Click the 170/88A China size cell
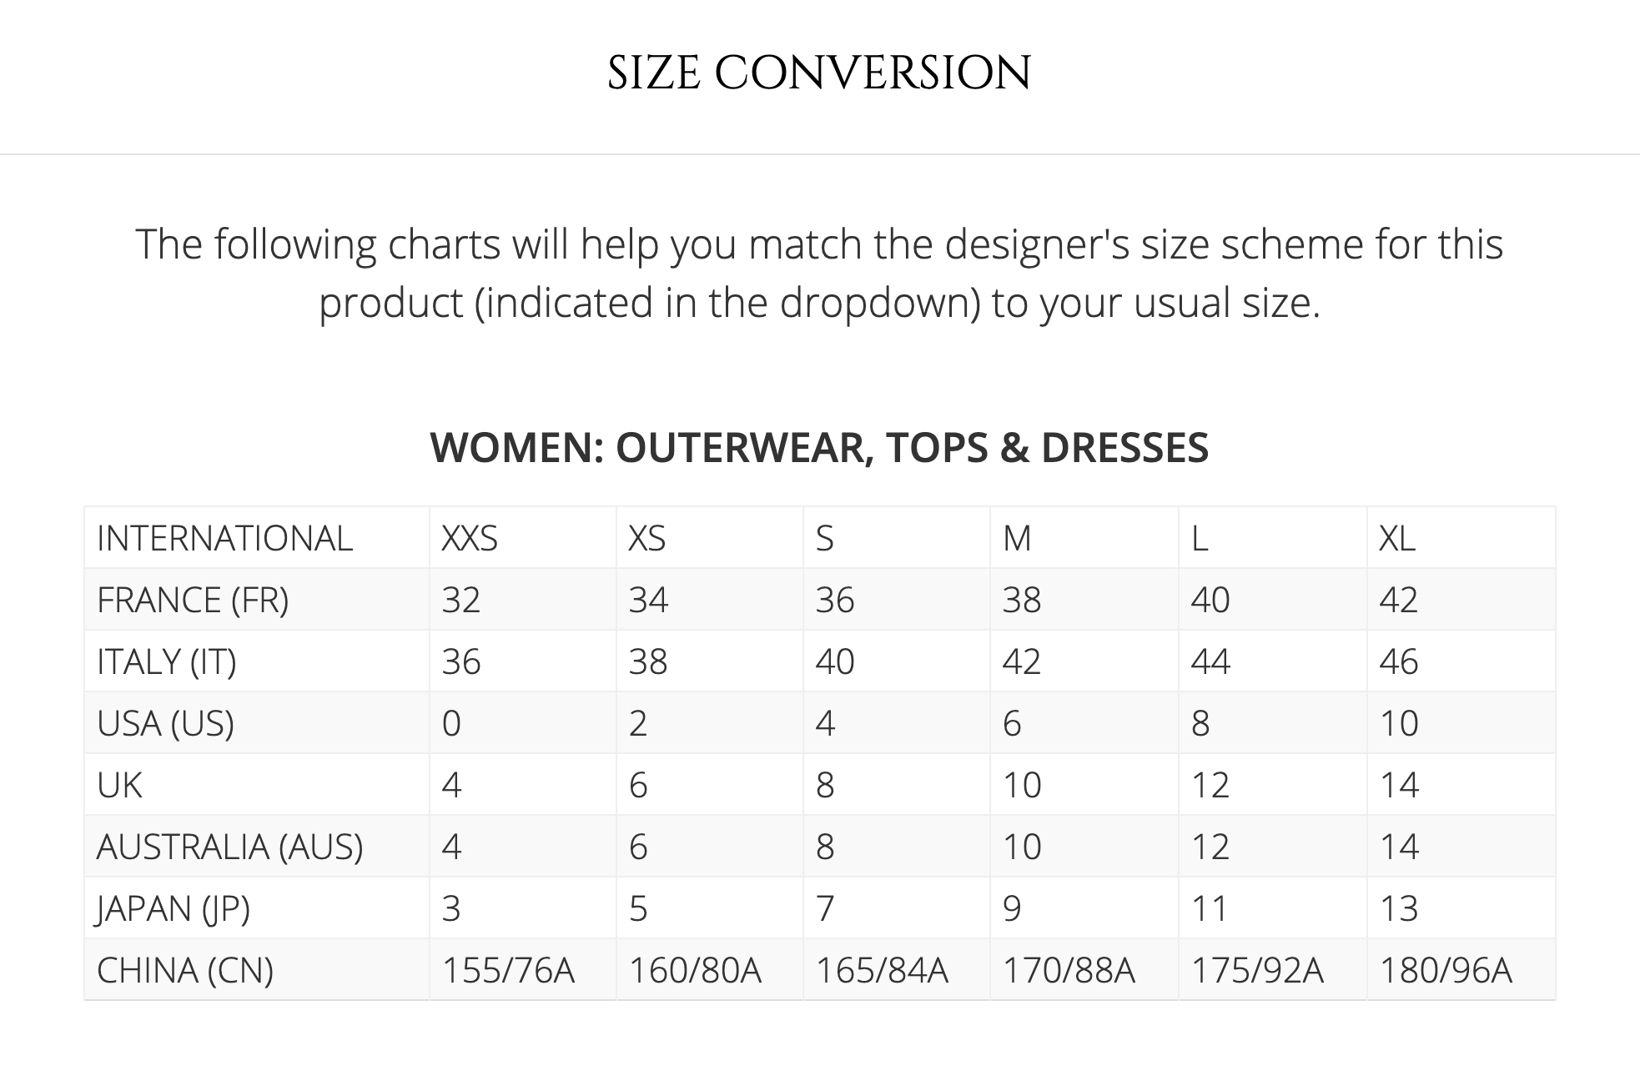 coord(1084,969)
